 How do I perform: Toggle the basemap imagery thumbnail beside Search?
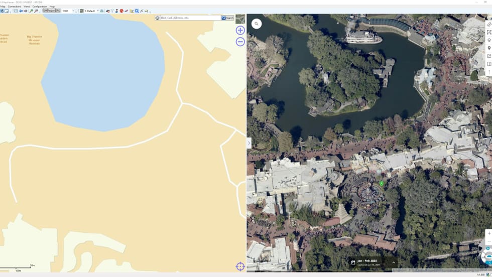240,20
